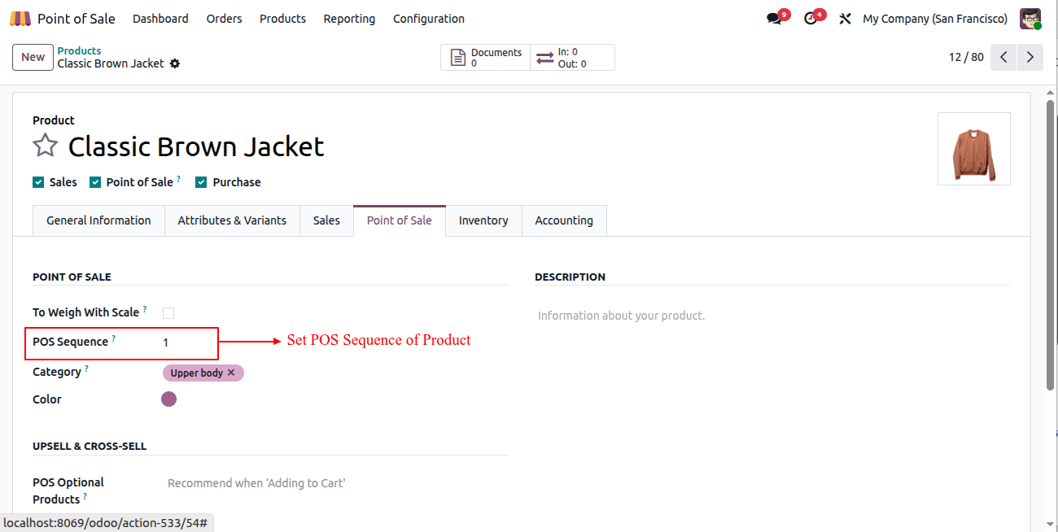Remove the Upper body category tag

[230, 373]
